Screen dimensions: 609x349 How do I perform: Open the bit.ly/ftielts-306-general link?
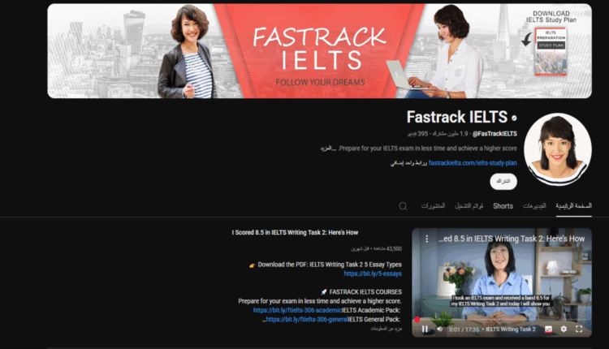pyautogui.click(x=307, y=320)
